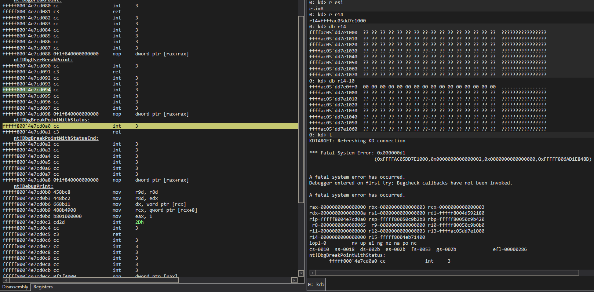Click the command window horizontal scrollbar left arrow
The width and height of the screenshot is (594, 292).
pos(313,273)
